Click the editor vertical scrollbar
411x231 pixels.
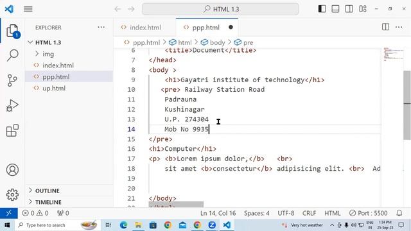[407, 105]
